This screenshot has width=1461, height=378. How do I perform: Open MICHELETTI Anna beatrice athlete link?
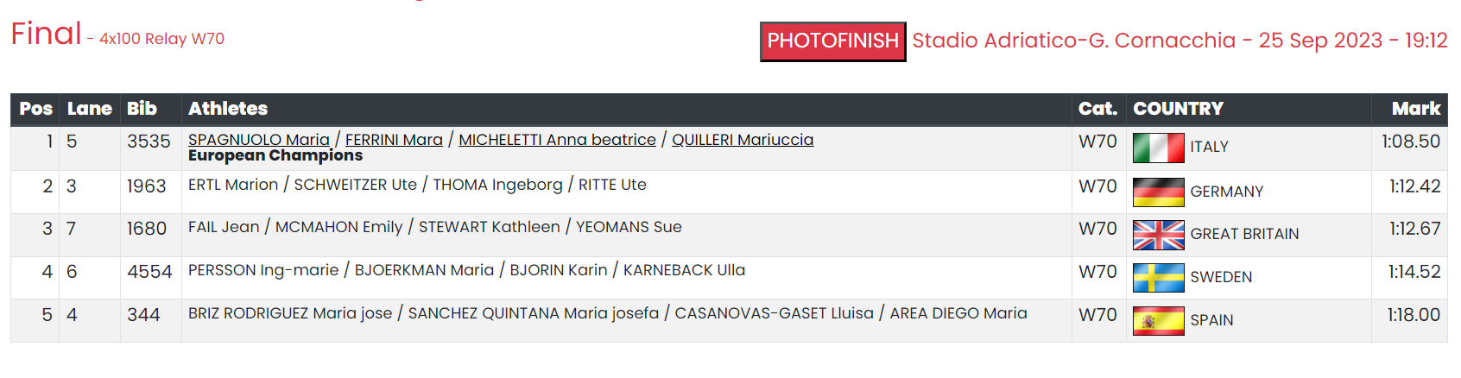click(557, 140)
